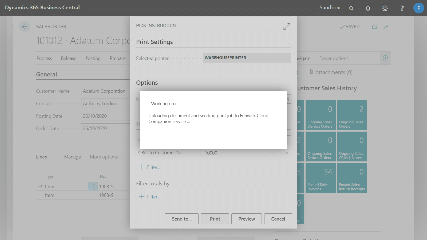This screenshot has height=240, width=427.
Task: Open Sales Order page in new window
Action: pyautogui.click(x=375, y=27)
